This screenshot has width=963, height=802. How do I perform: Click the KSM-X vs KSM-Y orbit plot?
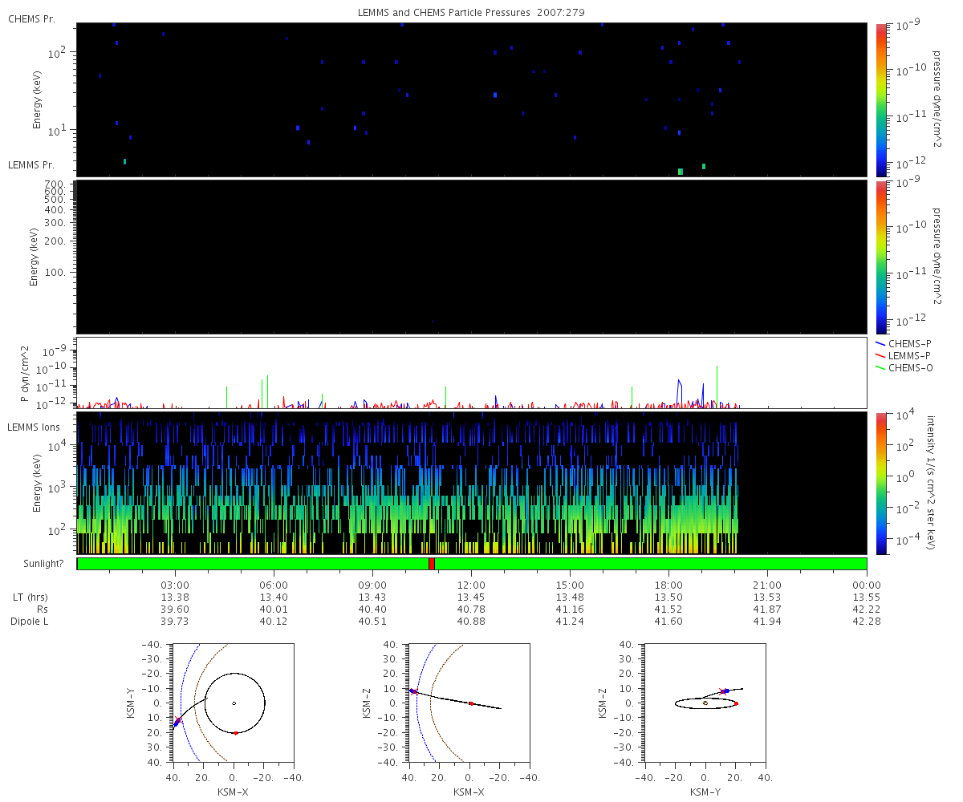point(233,703)
